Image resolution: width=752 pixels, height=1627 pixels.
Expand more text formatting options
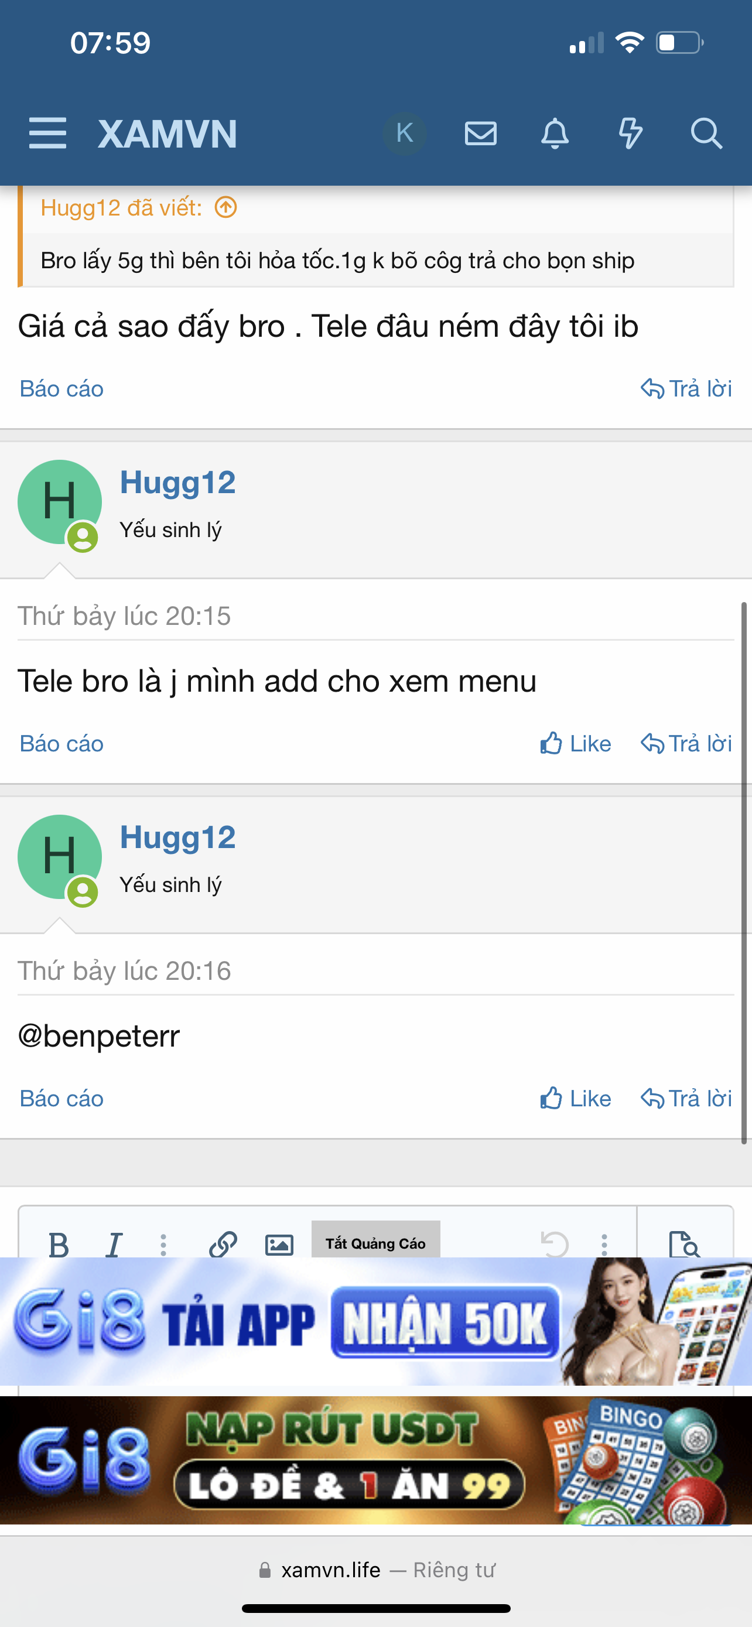tap(163, 1243)
